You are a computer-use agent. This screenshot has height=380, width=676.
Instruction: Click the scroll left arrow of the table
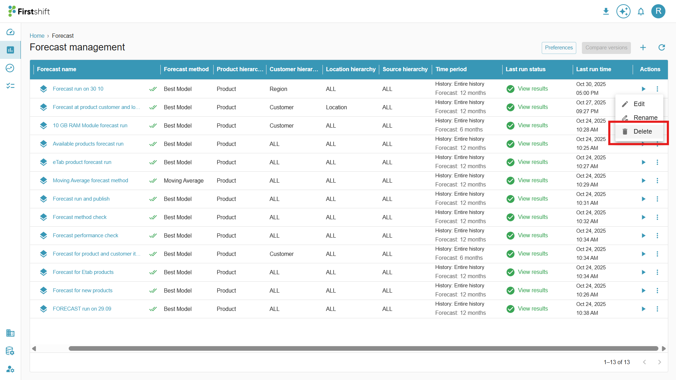point(34,349)
